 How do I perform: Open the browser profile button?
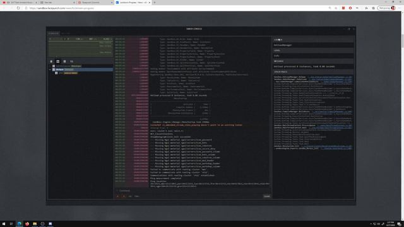(x=386, y=8)
